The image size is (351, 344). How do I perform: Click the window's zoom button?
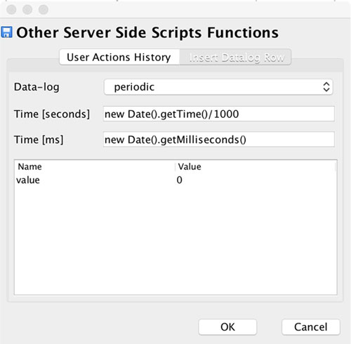44,10
